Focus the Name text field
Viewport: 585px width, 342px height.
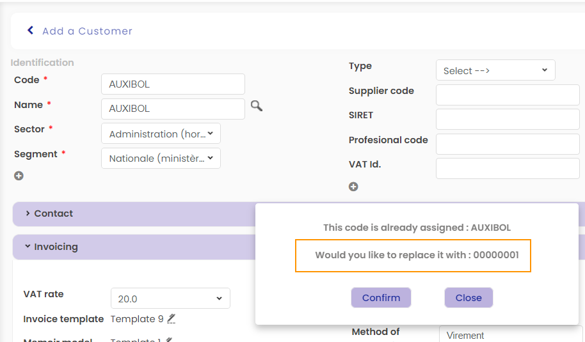(173, 109)
